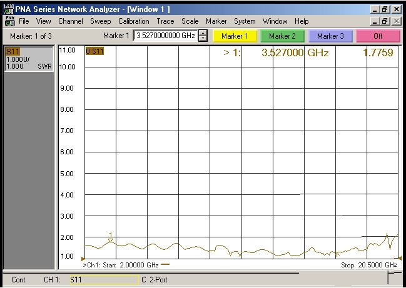Click the PNA document icon beside File menu
The width and height of the screenshot is (406, 288).
click(x=10, y=21)
